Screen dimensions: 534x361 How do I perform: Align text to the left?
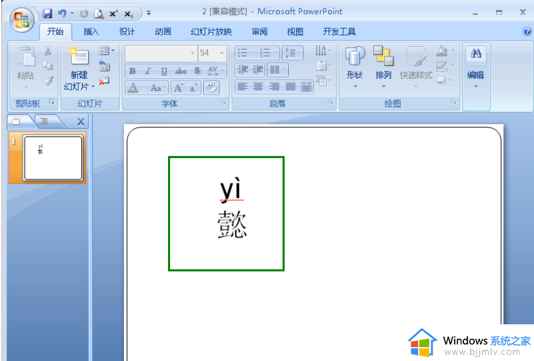pos(242,87)
